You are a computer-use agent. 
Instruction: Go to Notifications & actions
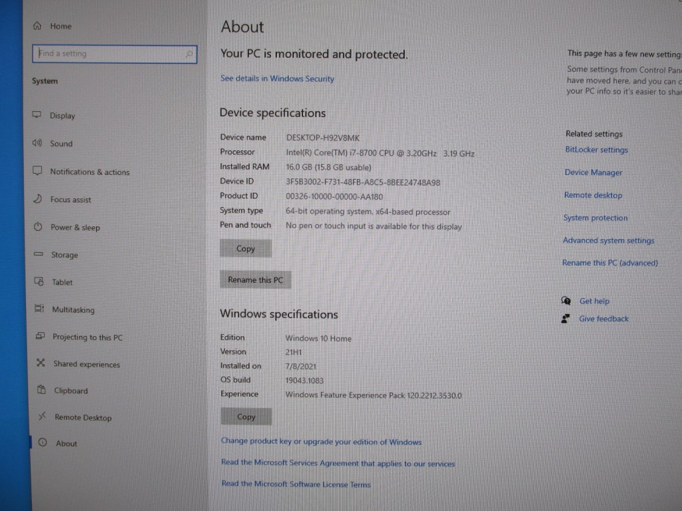point(90,172)
